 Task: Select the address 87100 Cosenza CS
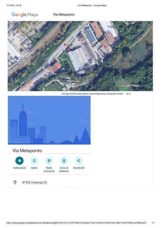pyautogui.click(x=34, y=182)
